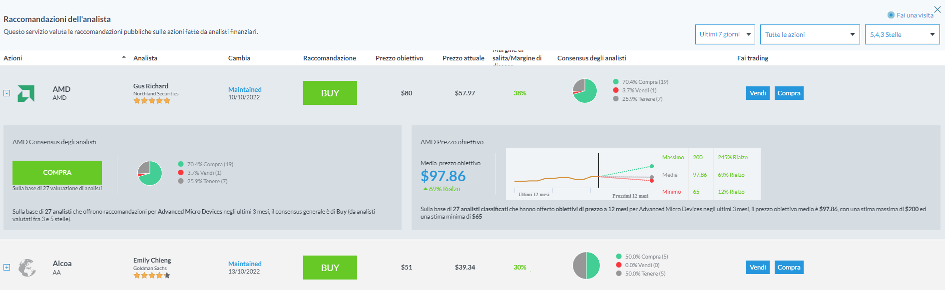Click the Vendi button for AMD
The height and width of the screenshot is (290, 945).
(x=758, y=93)
